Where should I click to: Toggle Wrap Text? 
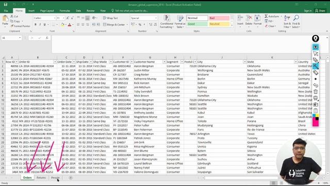coord(110,18)
